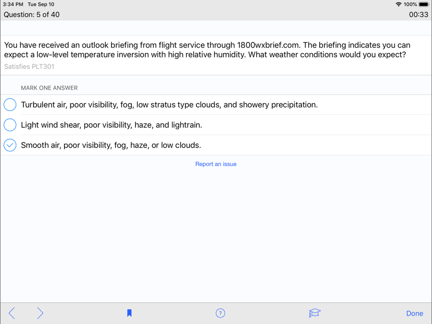Choose the Light wind shear radio button
Screen dimensions: 432x324
[10, 125]
